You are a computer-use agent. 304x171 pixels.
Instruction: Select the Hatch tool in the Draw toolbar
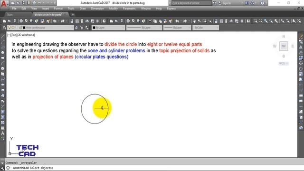point(2,112)
